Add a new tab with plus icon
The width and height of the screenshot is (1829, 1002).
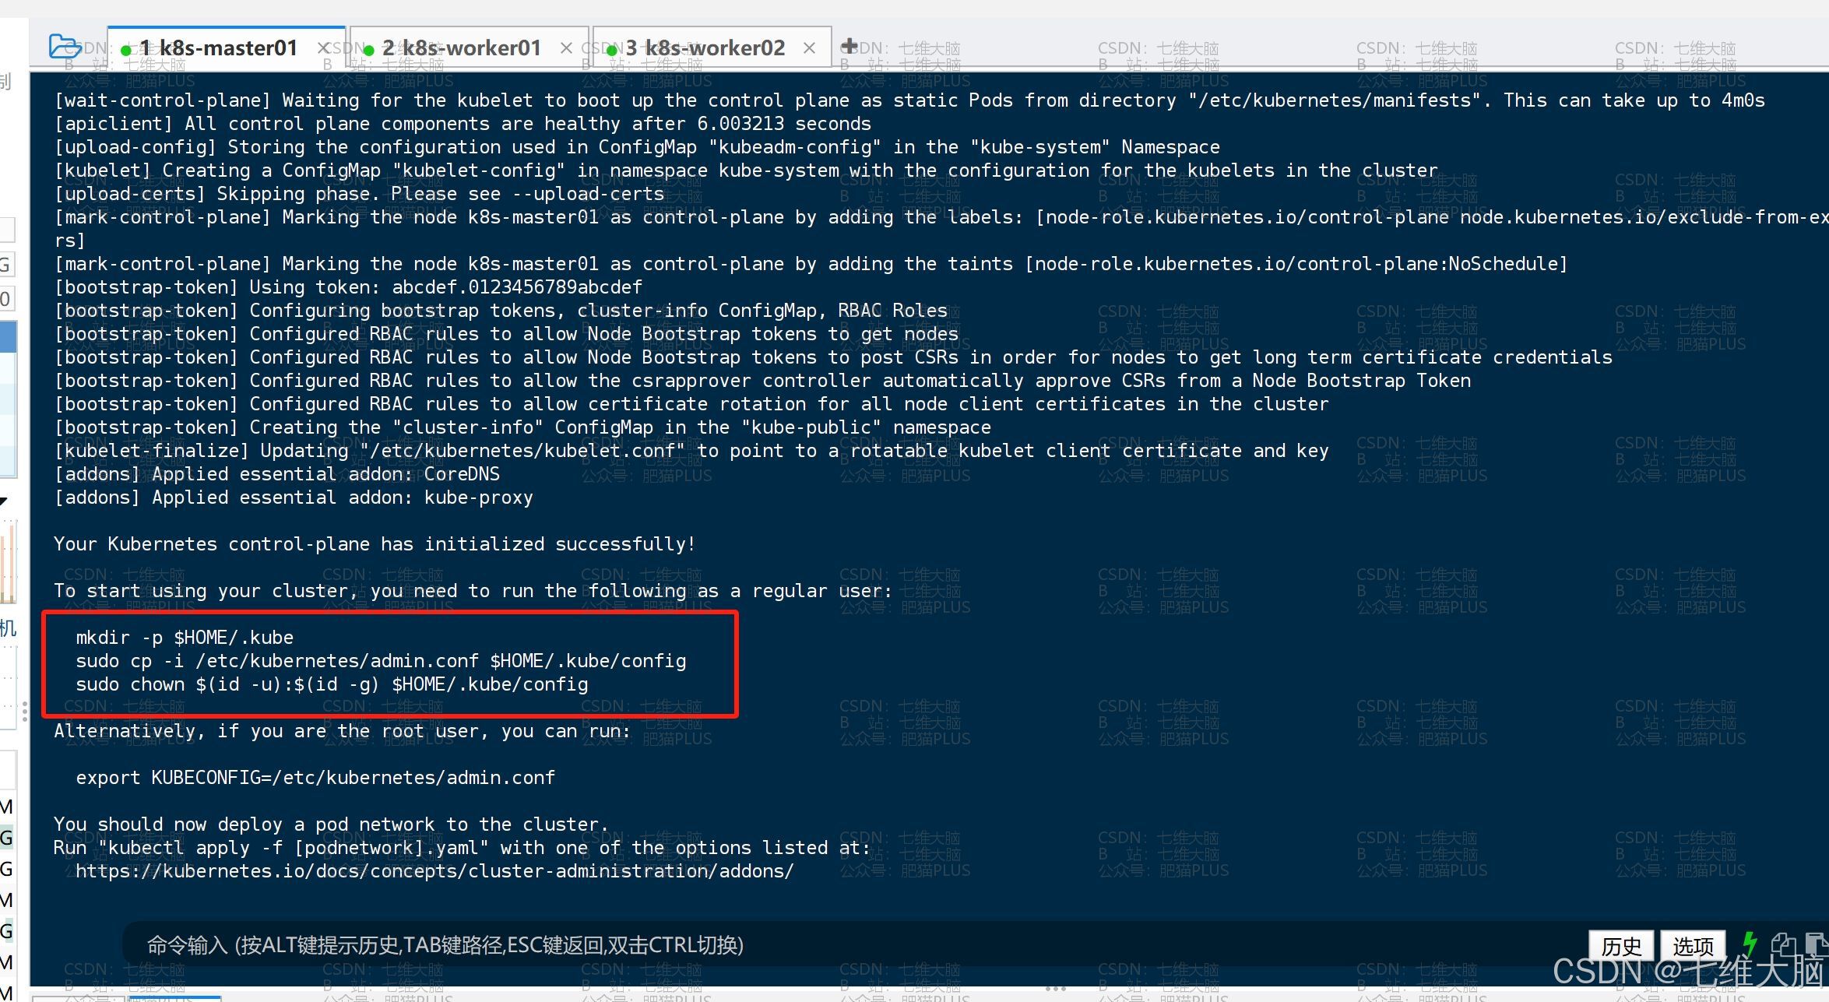coord(850,46)
